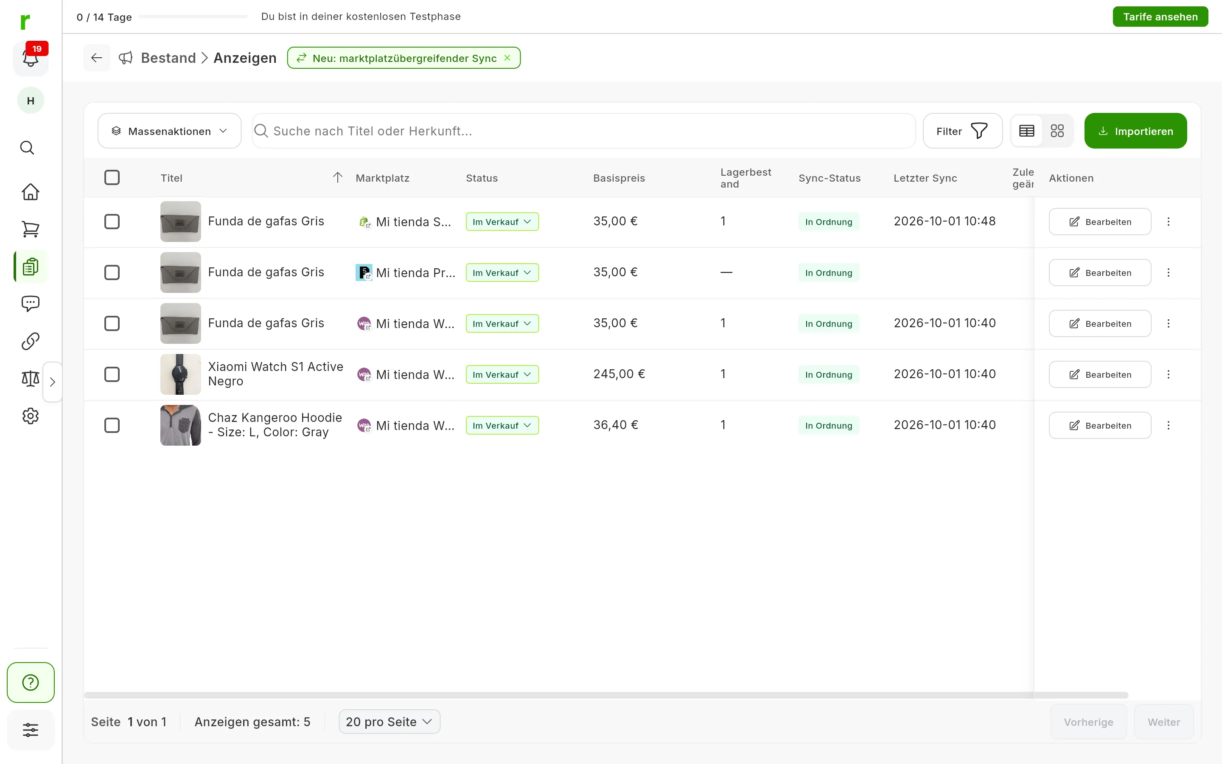
Task: Click Bearbeiten for the Xiaomi Watch row
Action: [x=1100, y=374]
